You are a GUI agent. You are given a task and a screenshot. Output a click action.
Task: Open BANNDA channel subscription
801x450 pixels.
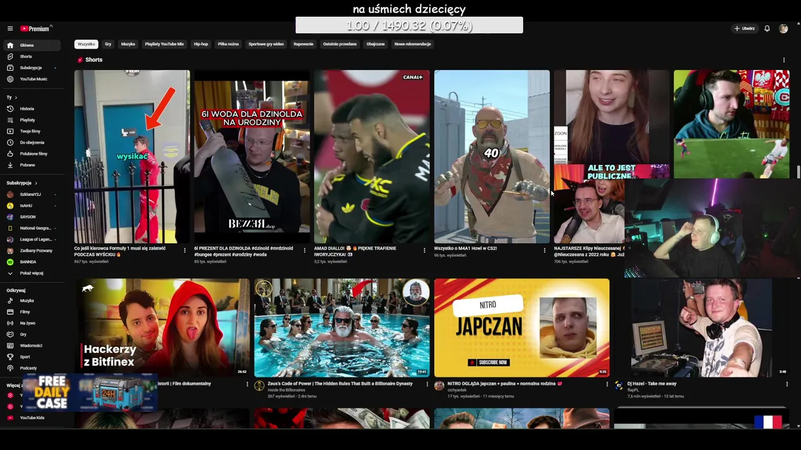31,262
